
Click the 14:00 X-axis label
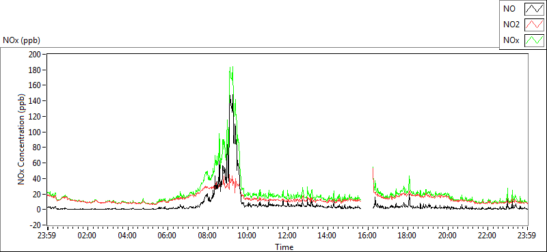(x=328, y=236)
